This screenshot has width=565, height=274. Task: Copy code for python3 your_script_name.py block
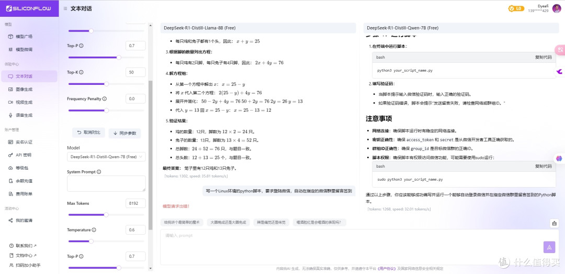pos(543,58)
